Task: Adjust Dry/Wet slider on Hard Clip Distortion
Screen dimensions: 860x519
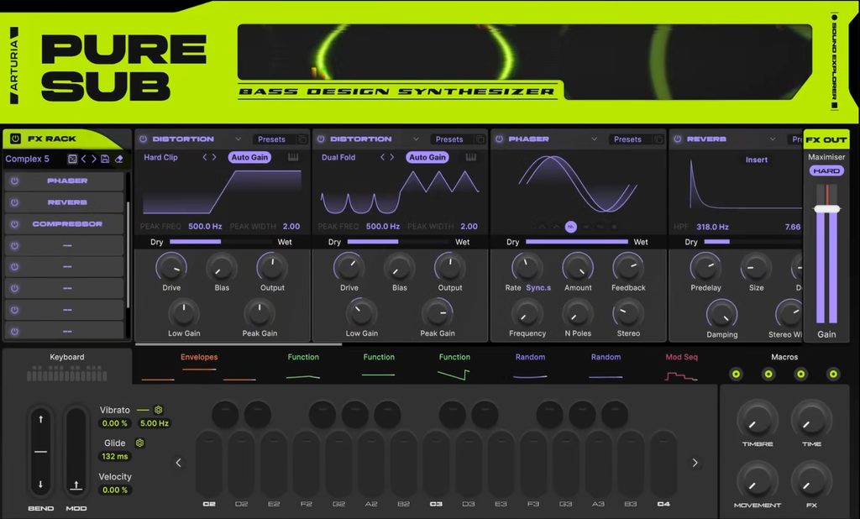Action: click(x=222, y=242)
